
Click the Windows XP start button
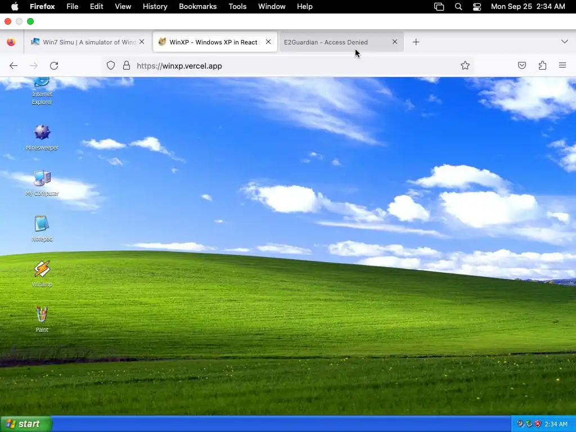click(26, 424)
